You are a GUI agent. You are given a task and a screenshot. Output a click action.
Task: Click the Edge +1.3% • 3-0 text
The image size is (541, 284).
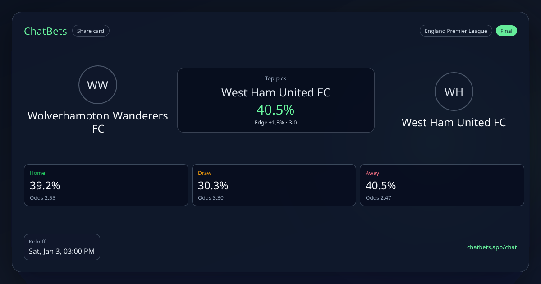tap(275, 123)
